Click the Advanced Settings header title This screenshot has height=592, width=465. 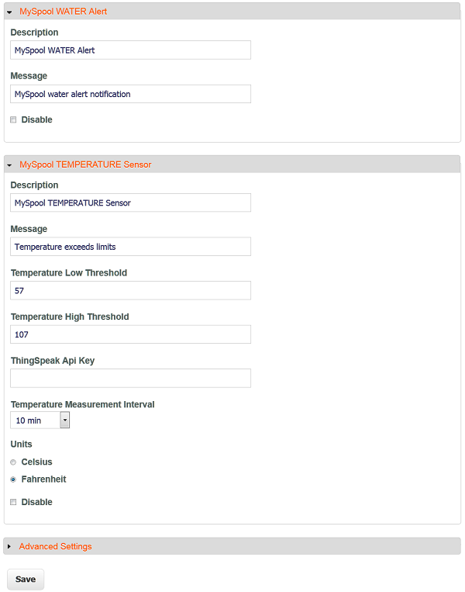[56, 546]
